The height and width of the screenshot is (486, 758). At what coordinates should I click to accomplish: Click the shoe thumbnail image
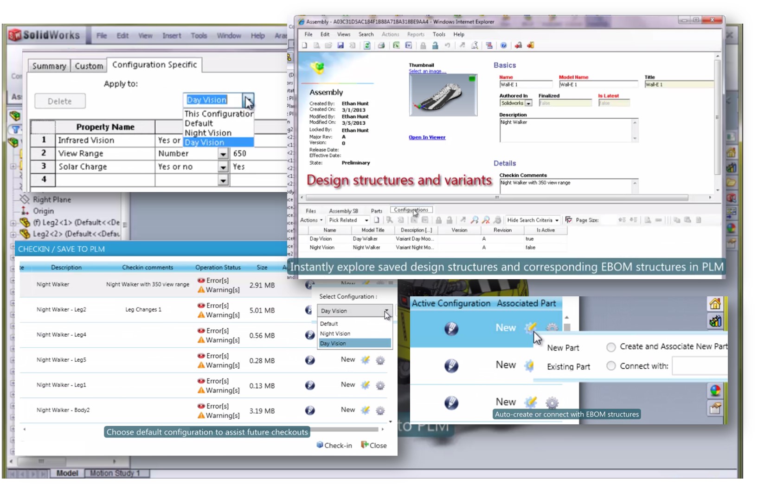443,95
